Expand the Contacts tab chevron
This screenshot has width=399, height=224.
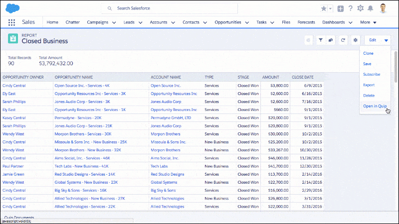tap(205, 22)
